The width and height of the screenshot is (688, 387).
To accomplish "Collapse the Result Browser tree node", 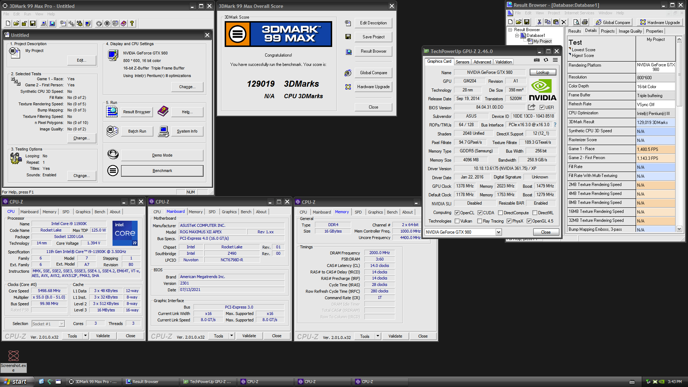I will point(510,30).
